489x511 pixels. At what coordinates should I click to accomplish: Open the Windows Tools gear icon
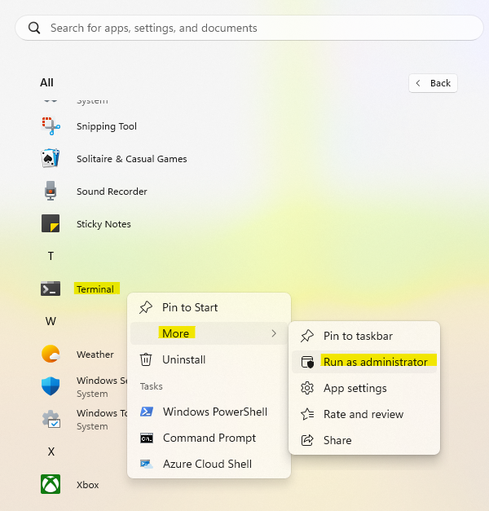[x=51, y=419]
